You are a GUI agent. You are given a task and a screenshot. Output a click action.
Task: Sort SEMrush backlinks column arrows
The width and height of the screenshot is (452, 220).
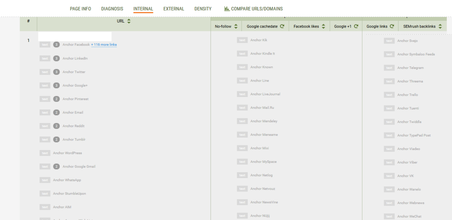click(x=440, y=26)
